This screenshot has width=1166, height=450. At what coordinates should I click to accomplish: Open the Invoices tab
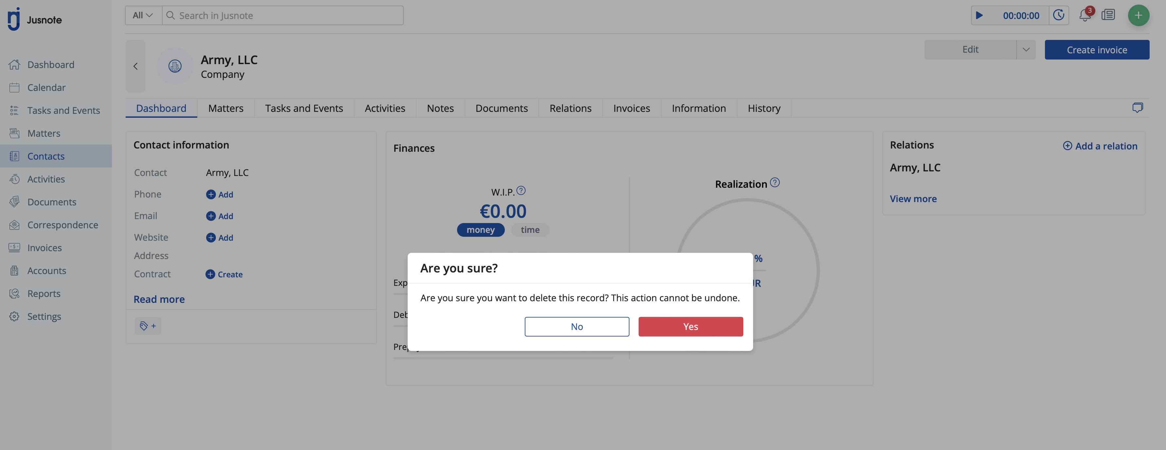631,109
